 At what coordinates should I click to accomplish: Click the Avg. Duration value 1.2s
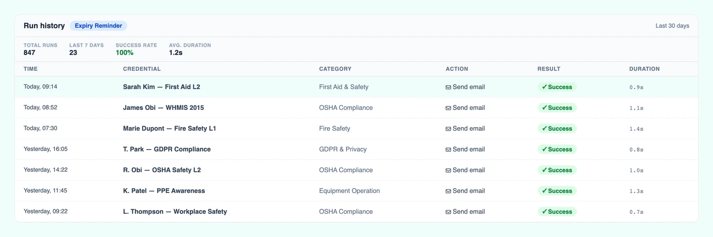tap(176, 52)
